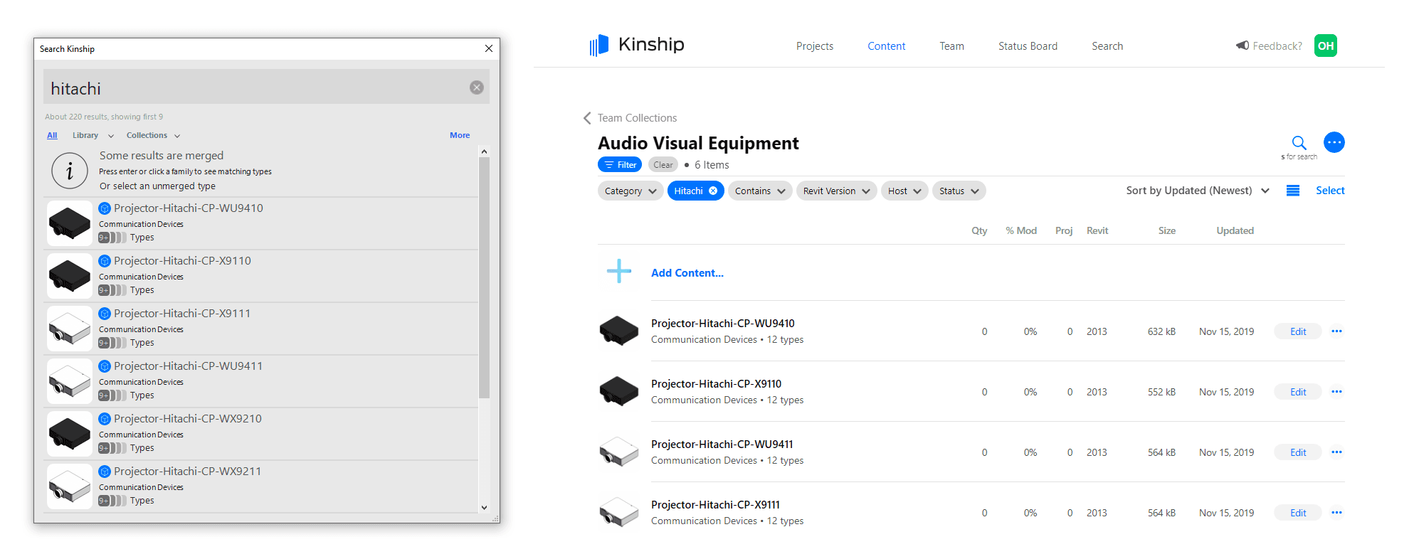This screenshot has height=559, width=1419.
Task: Sort by the Updated column header
Action: tap(1235, 230)
